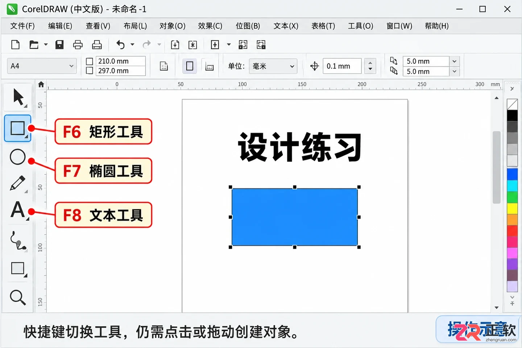The width and height of the screenshot is (522, 348).
Task: Open the 效果(C) menu
Action: coord(210,26)
